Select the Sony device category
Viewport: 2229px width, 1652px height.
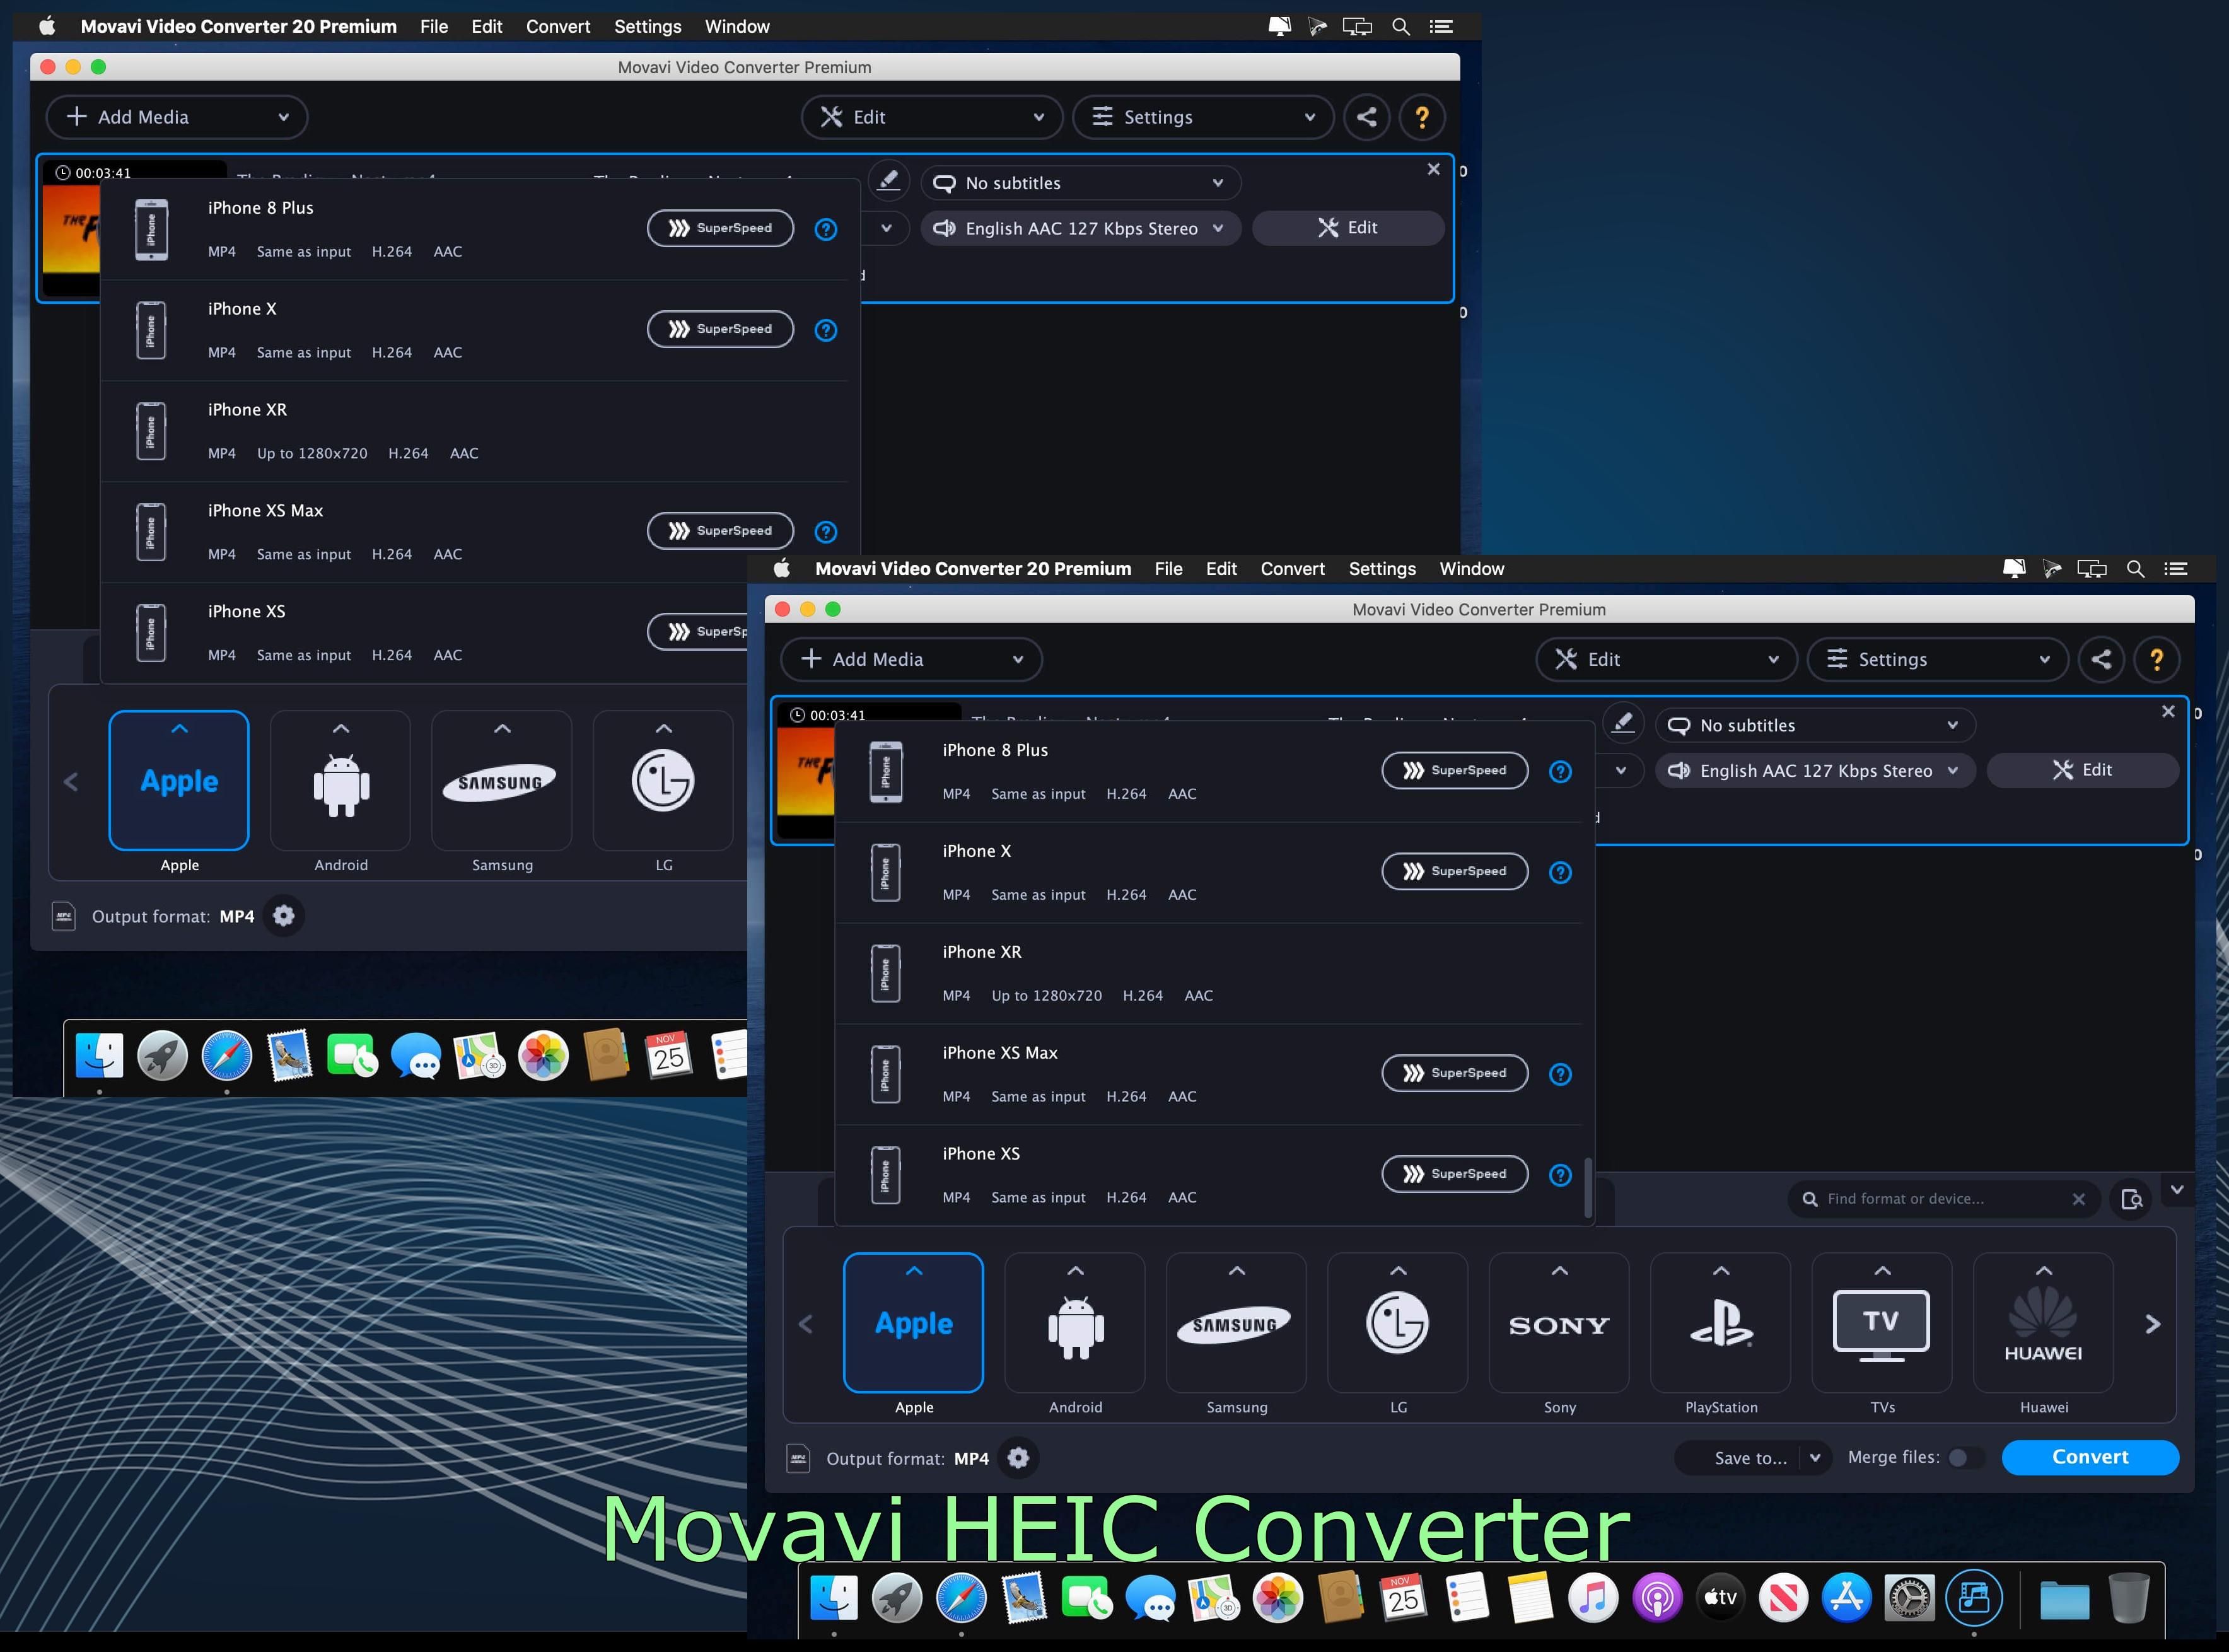tap(1559, 1322)
